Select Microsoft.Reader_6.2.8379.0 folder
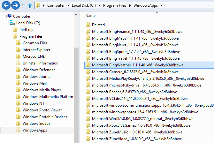The image size is (214, 143). pos(134,92)
